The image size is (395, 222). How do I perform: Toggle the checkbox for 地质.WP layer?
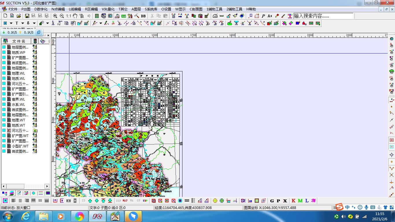[x=4, y=52]
